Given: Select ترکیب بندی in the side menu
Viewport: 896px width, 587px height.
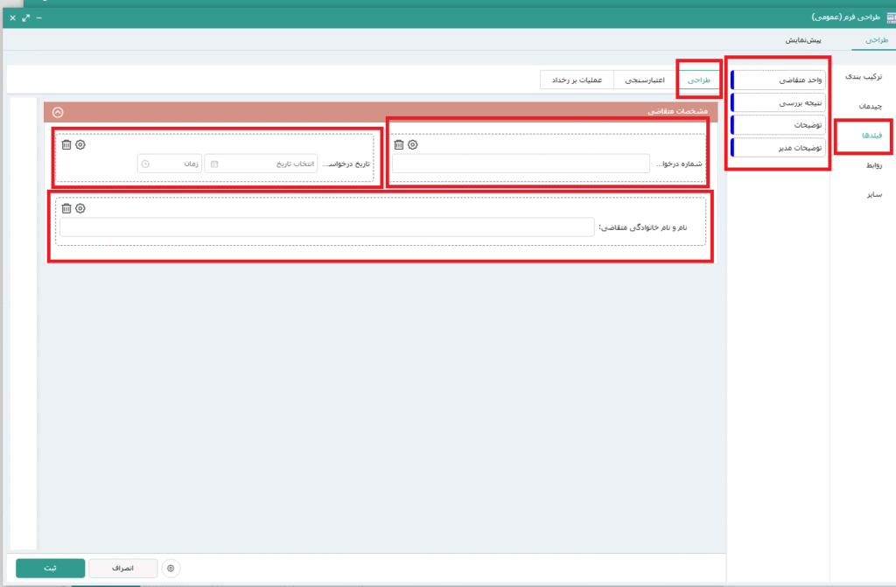Looking at the screenshot, I should click(x=864, y=77).
